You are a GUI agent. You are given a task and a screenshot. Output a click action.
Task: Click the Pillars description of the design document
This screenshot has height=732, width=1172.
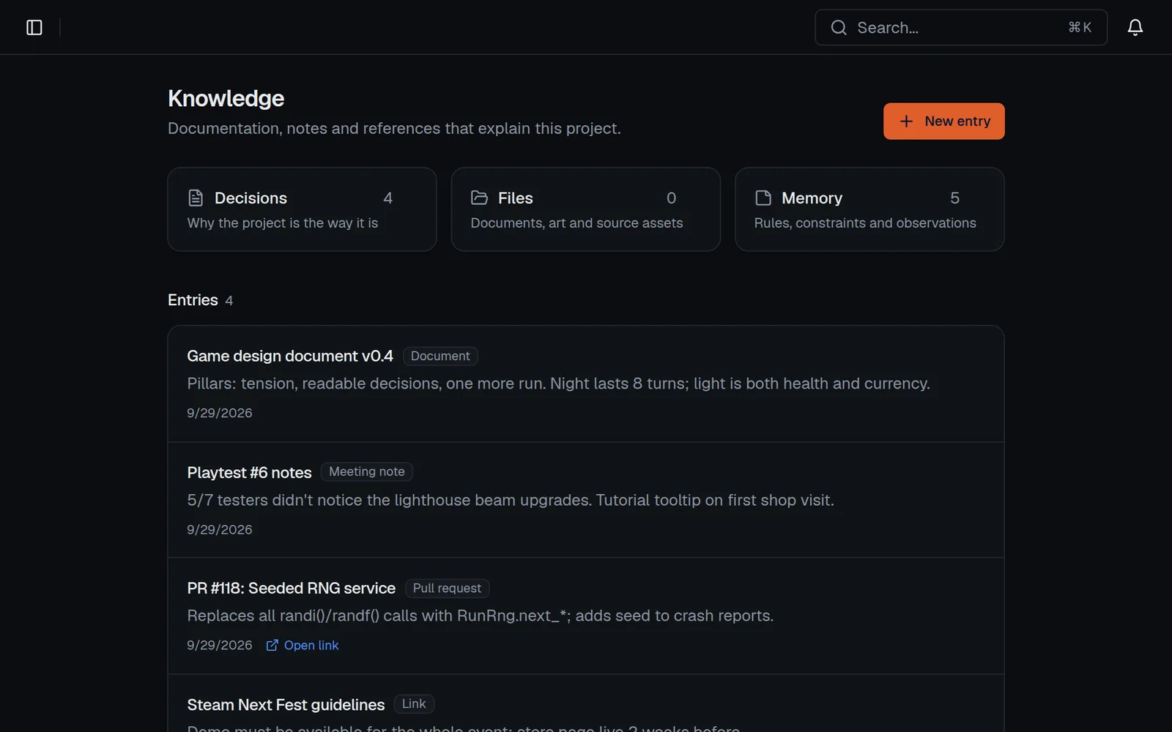(x=558, y=384)
